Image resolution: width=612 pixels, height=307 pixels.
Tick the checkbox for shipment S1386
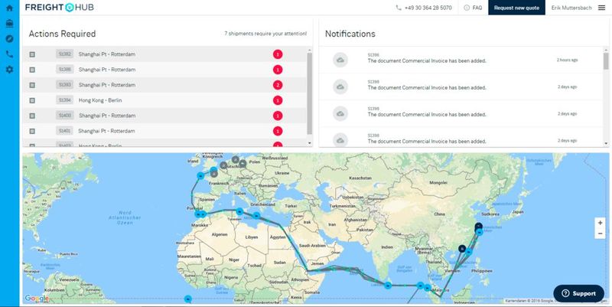pyautogui.click(x=32, y=70)
